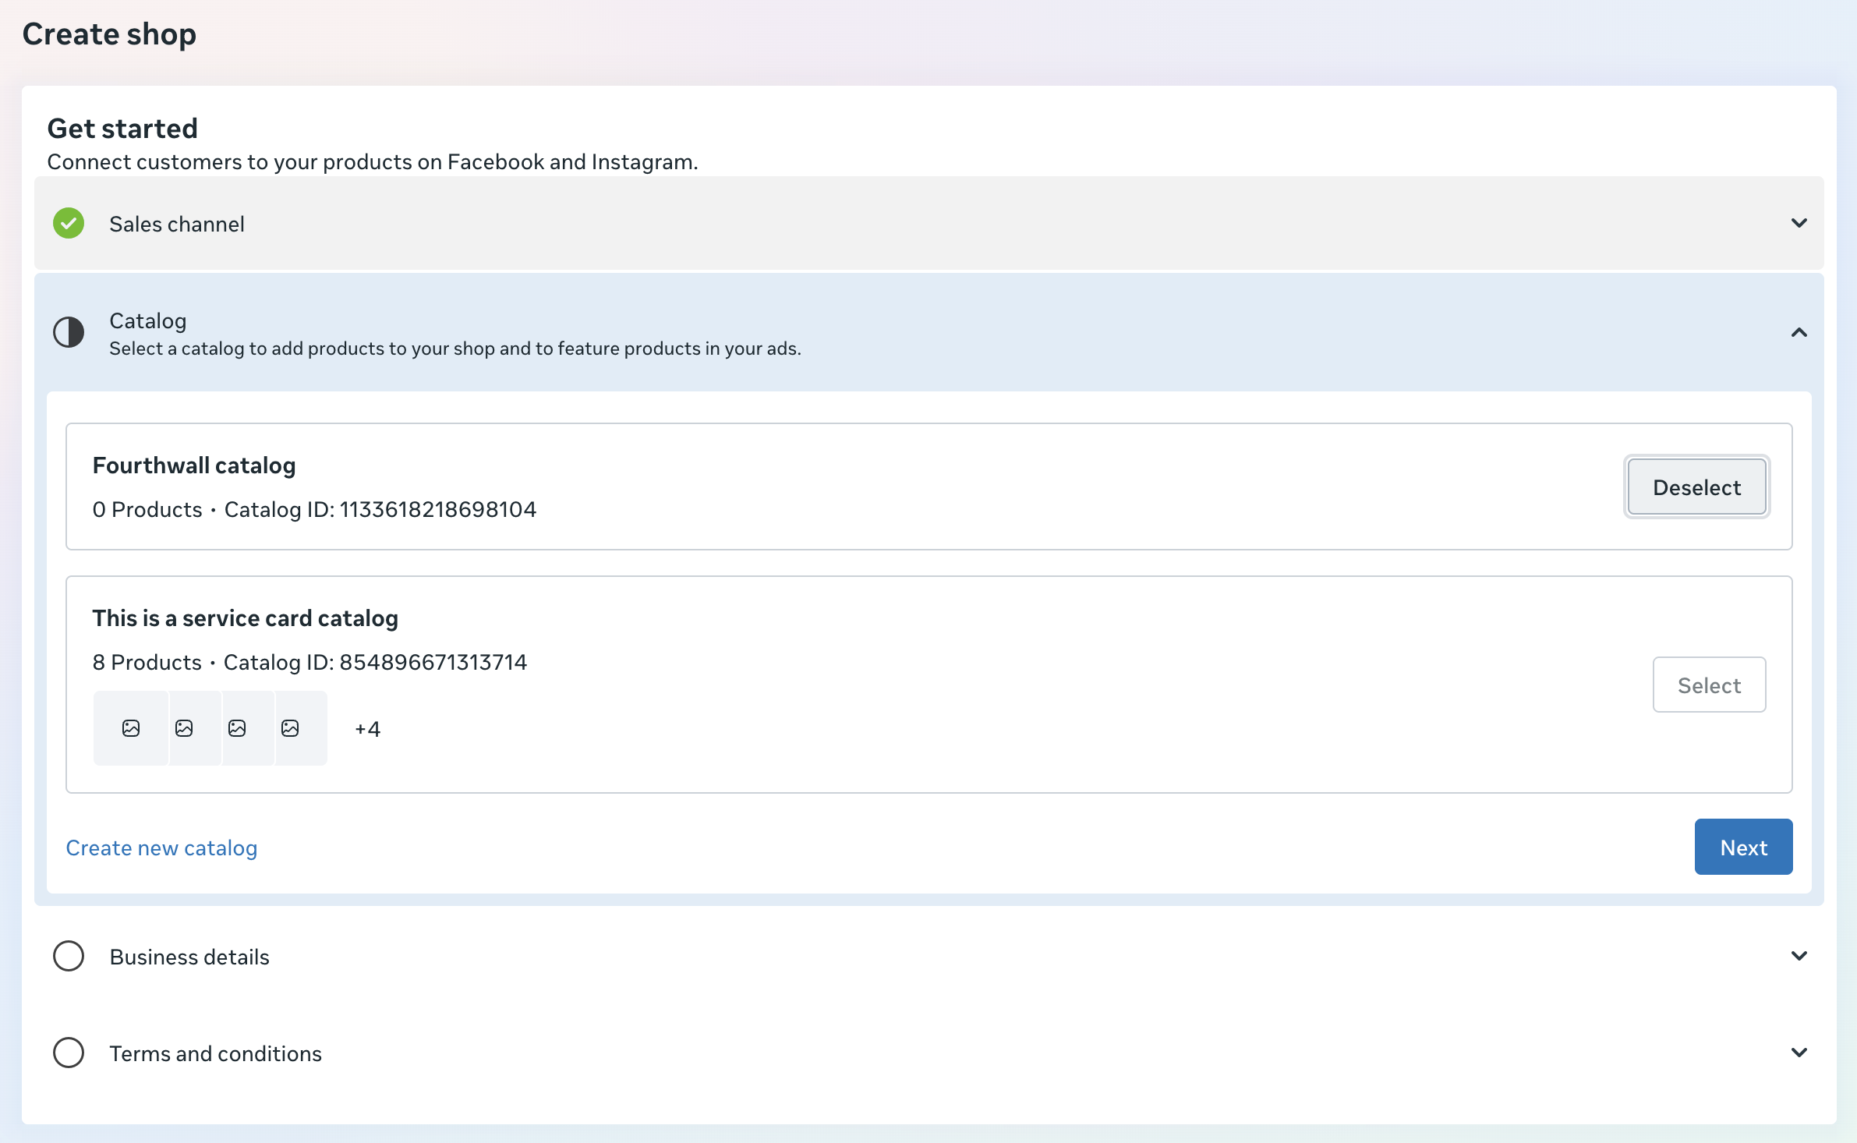
Task: Click the green Sales channel checkmark icon
Action: coord(69,224)
